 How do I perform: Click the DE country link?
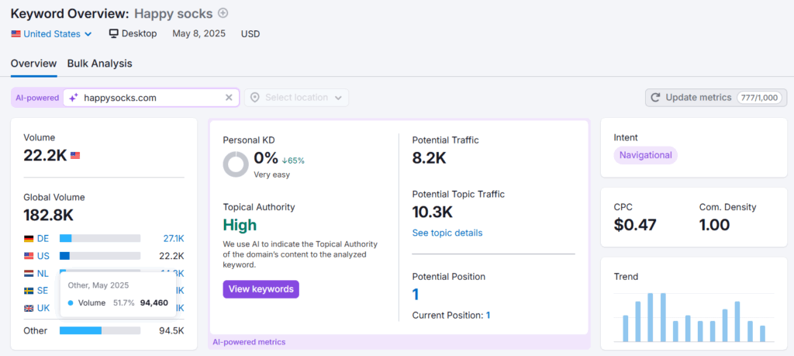click(x=43, y=239)
